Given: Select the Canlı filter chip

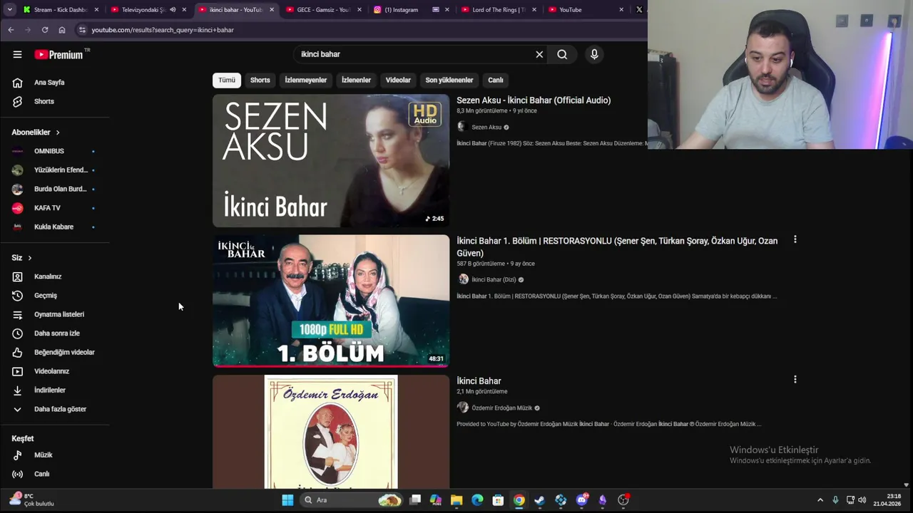Looking at the screenshot, I should coord(496,80).
